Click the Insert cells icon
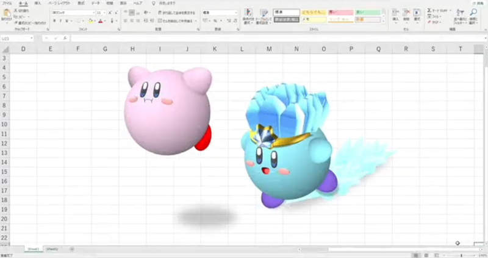Screen dimensions: 488x258 (x=395, y=15)
